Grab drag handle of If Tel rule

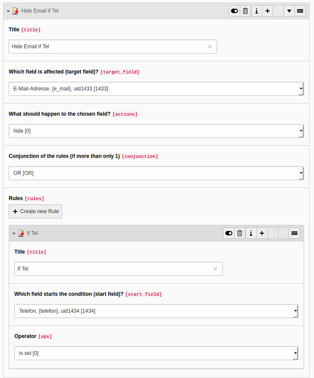(294, 233)
